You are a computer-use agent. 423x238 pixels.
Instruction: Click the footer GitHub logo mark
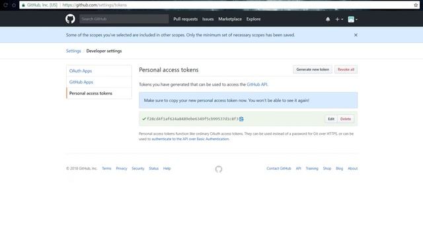(x=219, y=169)
